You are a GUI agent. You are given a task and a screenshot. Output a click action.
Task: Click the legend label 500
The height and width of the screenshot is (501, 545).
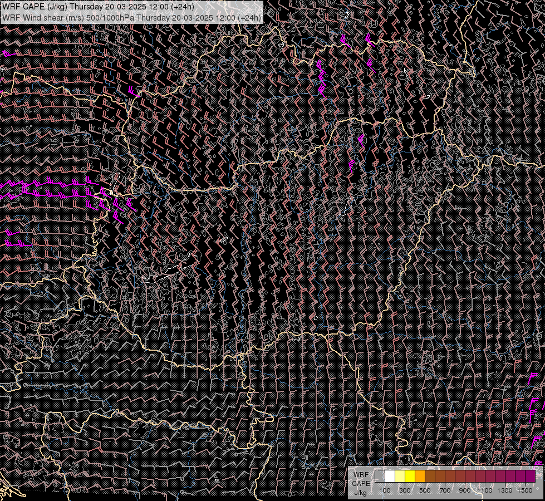425,490
